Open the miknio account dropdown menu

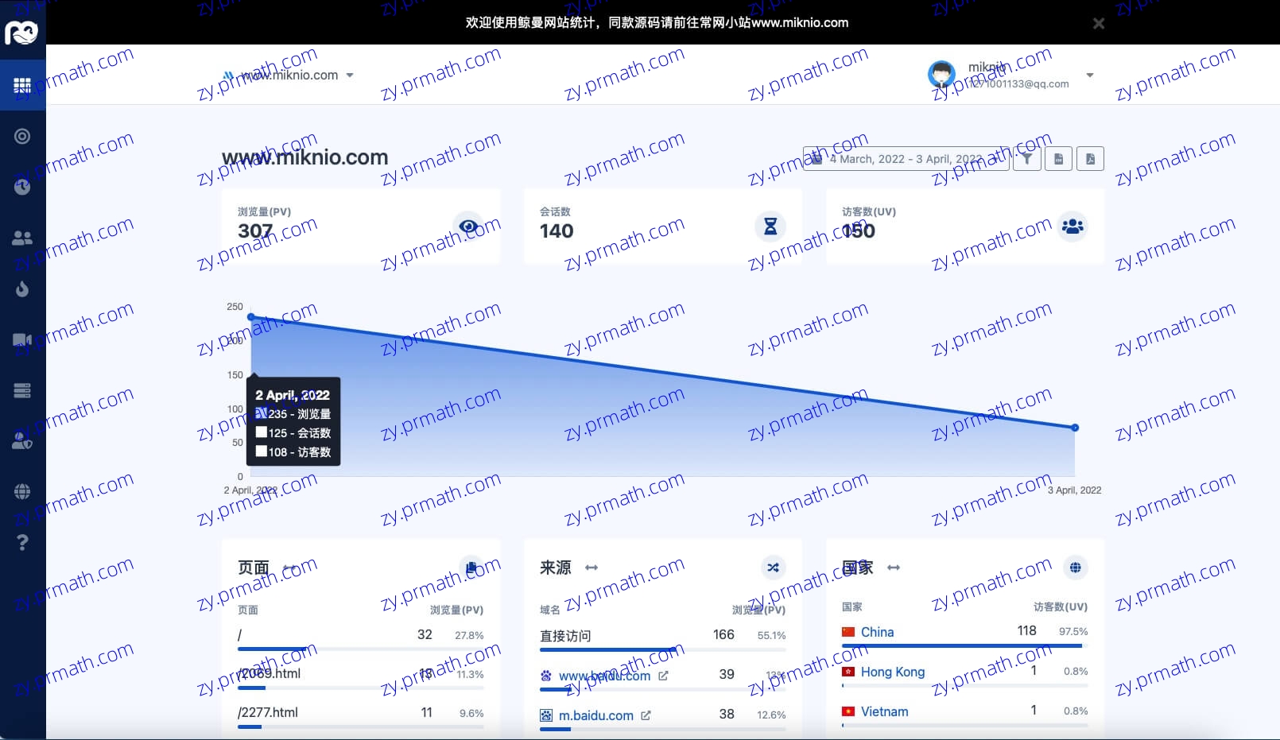point(1089,75)
